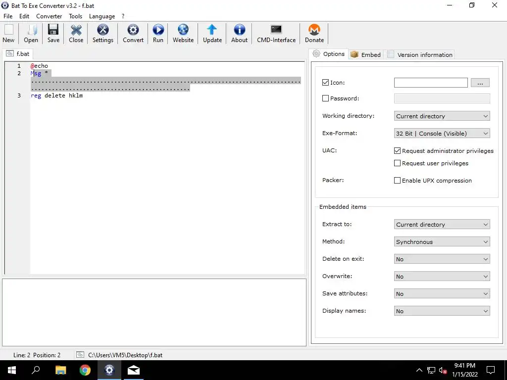This screenshot has width=507, height=380.
Task: Select the Options tab
Action: [329, 54]
